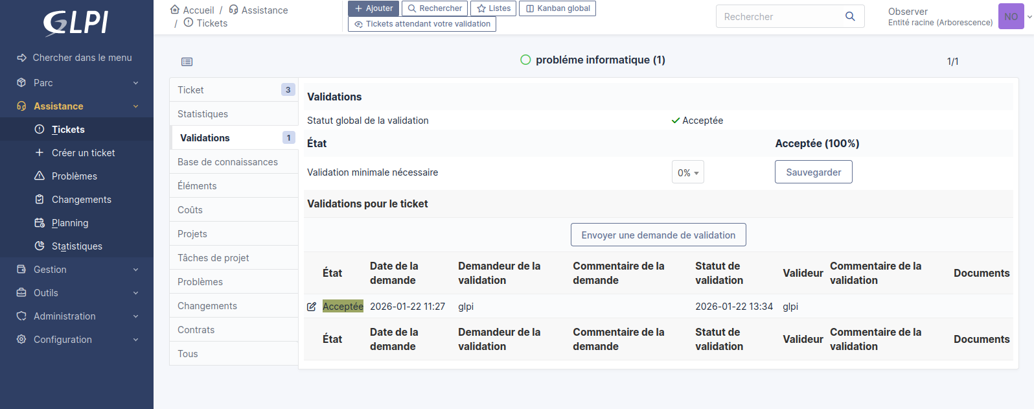The width and height of the screenshot is (1034, 409).
Task: Click the '1/1' pagination text
Action: 953,62
